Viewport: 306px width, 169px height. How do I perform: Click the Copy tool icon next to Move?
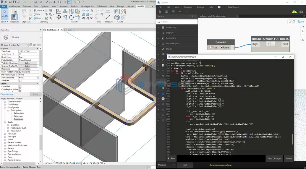click(x=65, y=17)
